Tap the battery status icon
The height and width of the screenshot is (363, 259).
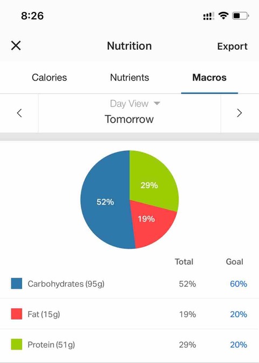click(240, 16)
